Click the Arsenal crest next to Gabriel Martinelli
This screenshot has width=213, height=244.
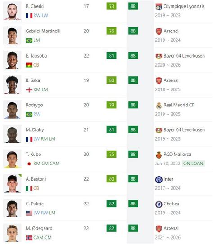tap(159, 31)
